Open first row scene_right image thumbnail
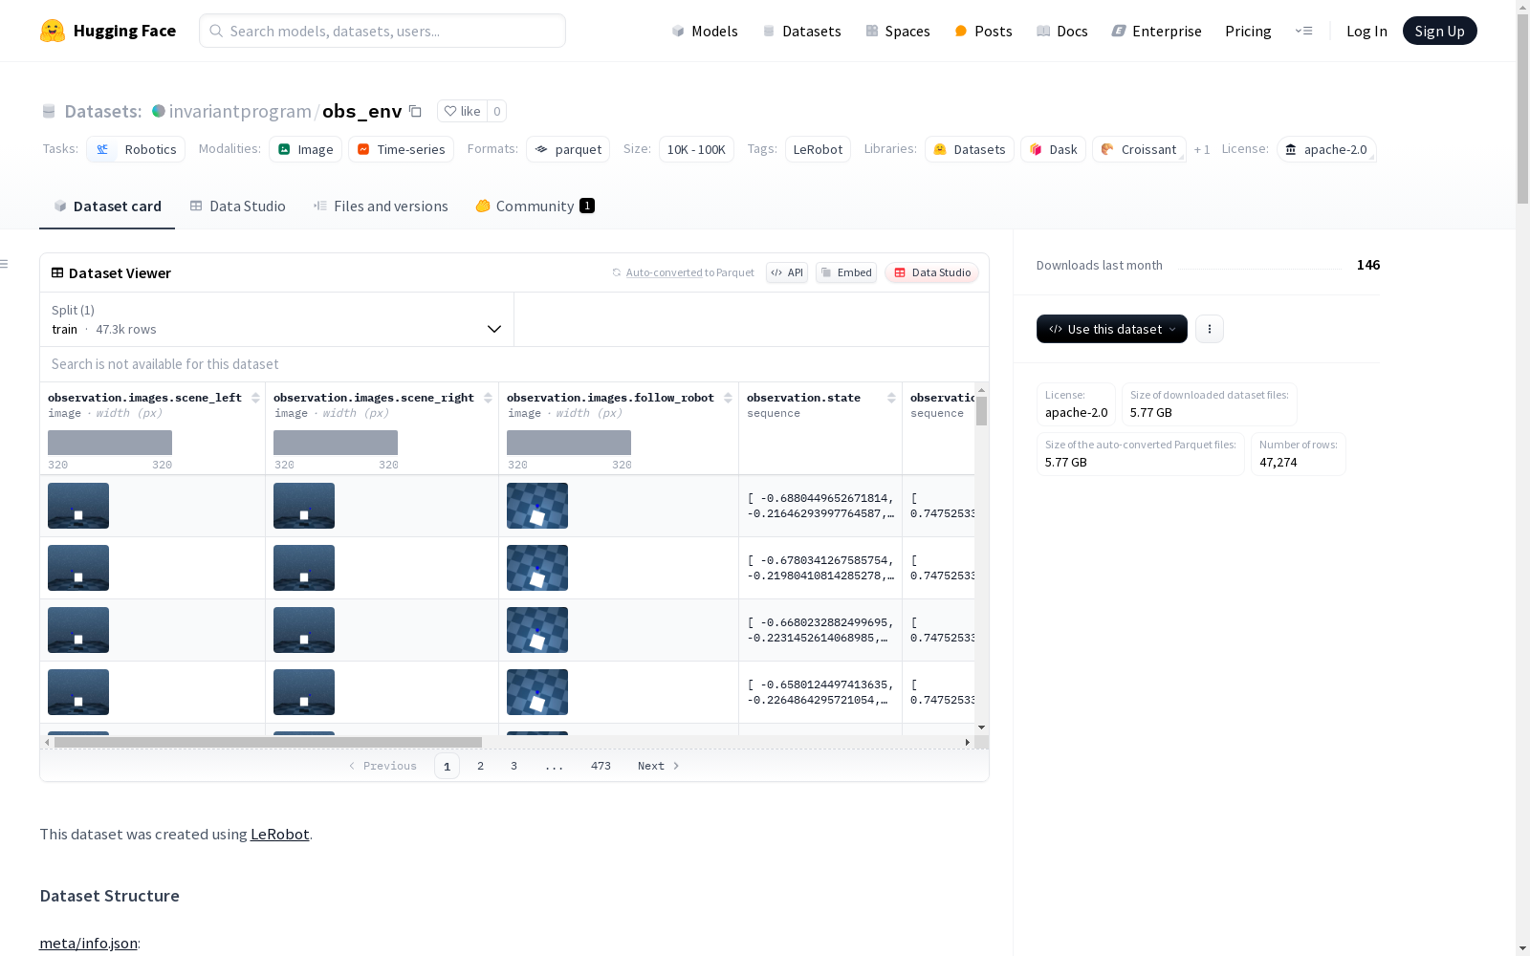The image size is (1530, 956). click(304, 506)
